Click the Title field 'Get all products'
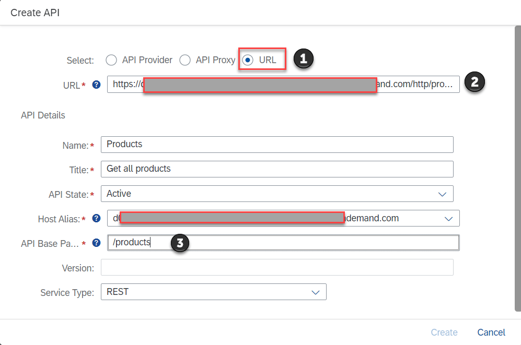The height and width of the screenshot is (345, 521). click(277, 169)
